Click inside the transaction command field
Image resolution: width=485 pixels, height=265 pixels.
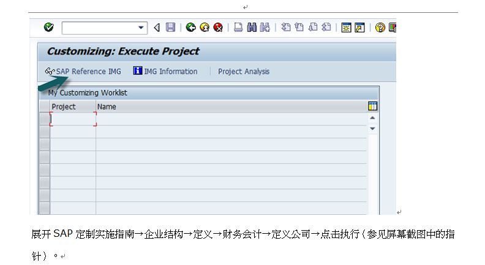pyautogui.click(x=100, y=28)
